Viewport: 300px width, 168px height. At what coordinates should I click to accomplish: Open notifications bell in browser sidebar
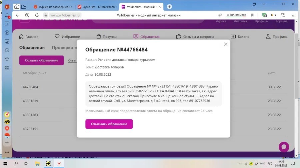point(7,15)
